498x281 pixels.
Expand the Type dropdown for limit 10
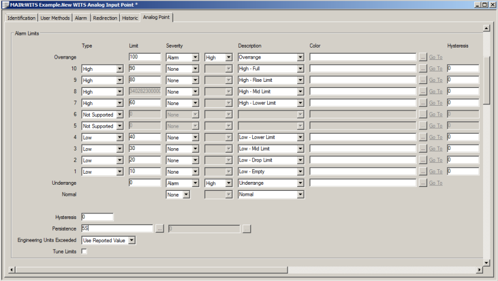tap(120, 69)
